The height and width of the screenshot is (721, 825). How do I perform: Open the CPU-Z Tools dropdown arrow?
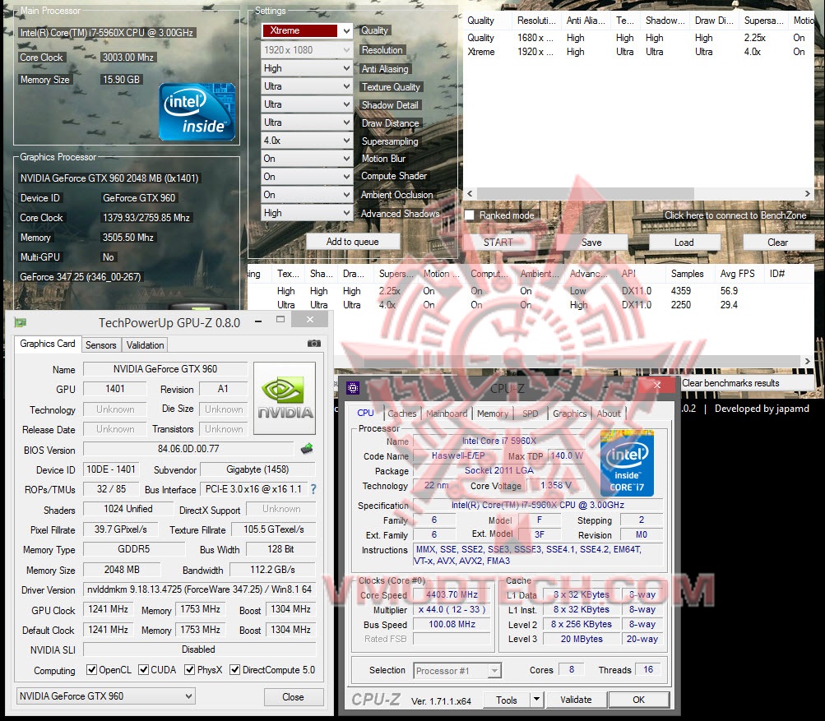536,700
